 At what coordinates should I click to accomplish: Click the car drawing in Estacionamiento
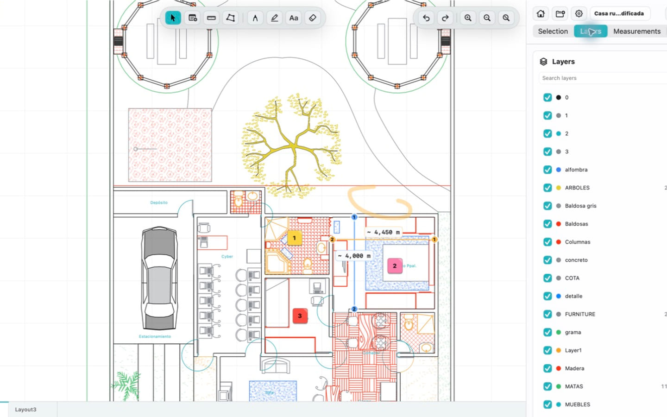(x=159, y=278)
